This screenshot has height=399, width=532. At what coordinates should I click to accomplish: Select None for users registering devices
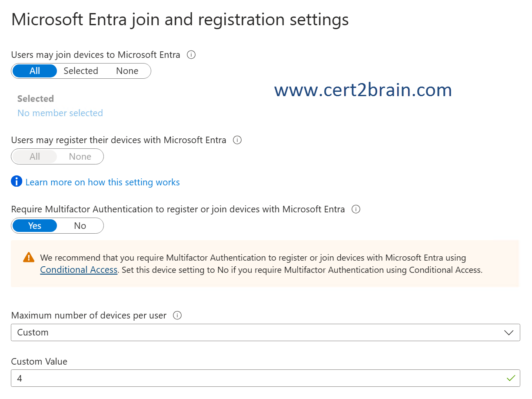(x=80, y=157)
